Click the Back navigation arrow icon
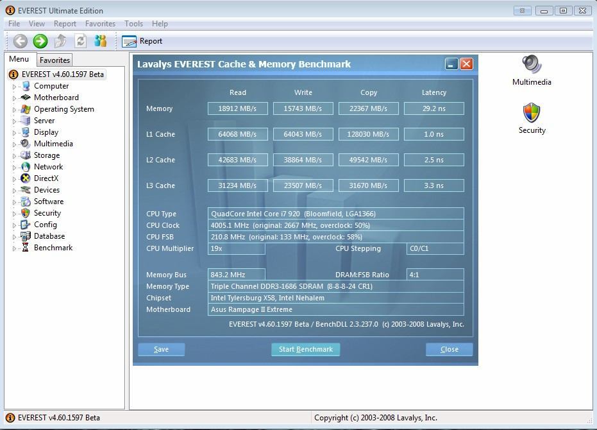 pyautogui.click(x=20, y=41)
